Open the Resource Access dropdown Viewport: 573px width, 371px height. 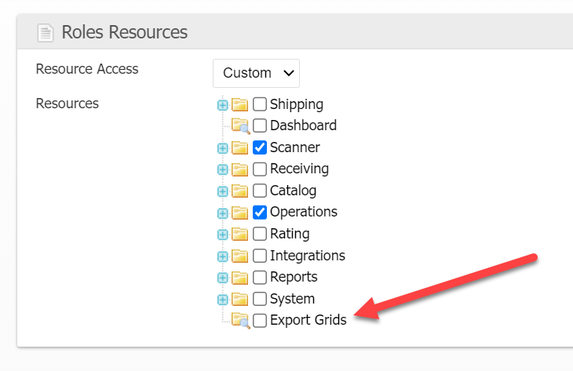click(x=256, y=73)
